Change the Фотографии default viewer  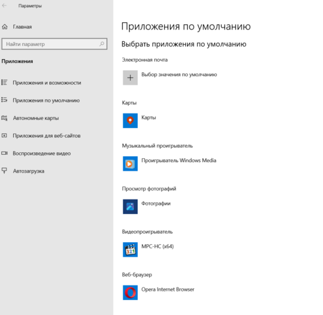click(x=156, y=203)
